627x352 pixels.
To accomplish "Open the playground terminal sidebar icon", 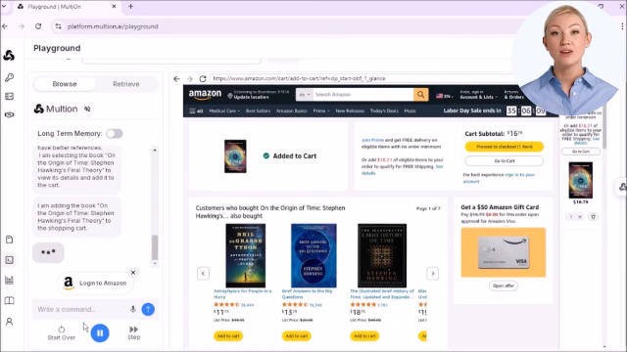I will pyautogui.click(x=9, y=260).
